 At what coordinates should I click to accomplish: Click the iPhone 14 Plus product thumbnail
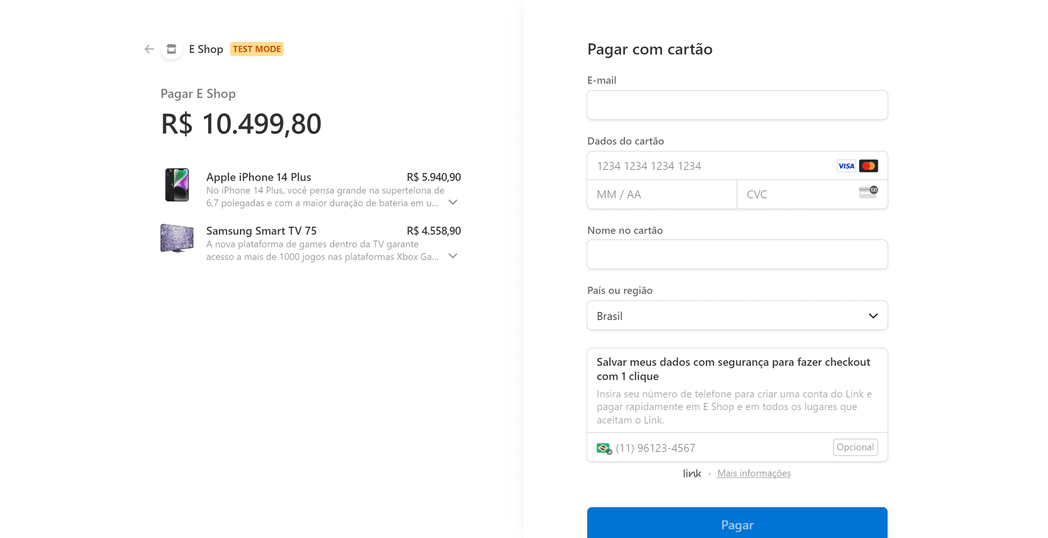point(177,185)
